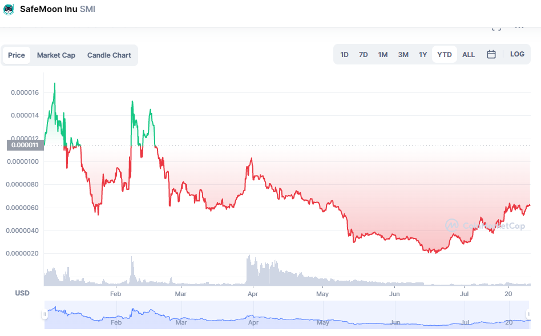Click the 0.000016 axis label
Image resolution: width=541 pixels, height=336 pixels.
pos(25,92)
